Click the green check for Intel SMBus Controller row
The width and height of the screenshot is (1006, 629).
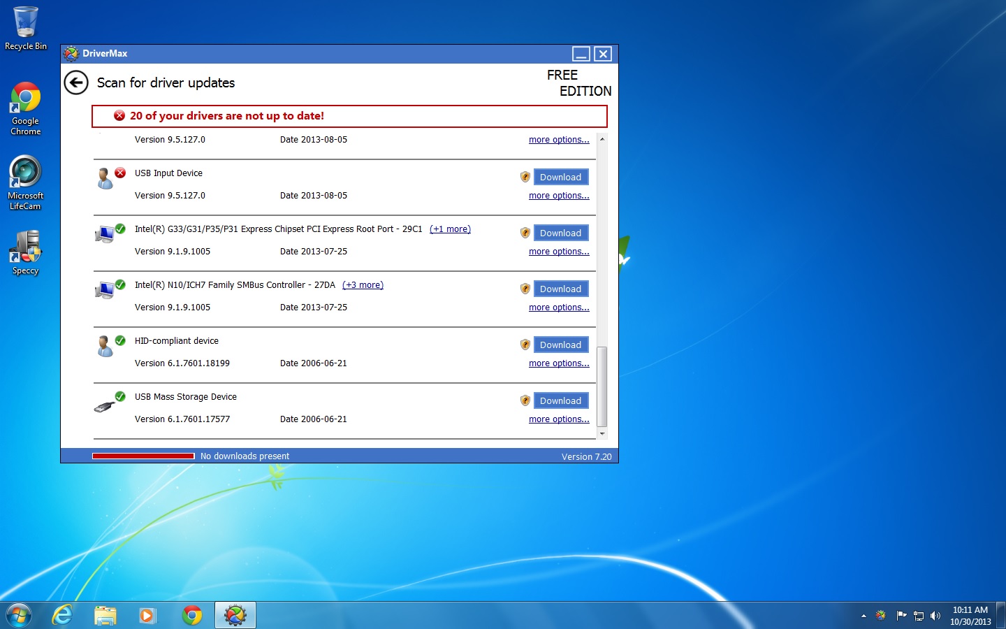pyautogui.click(x=120, y=284)
